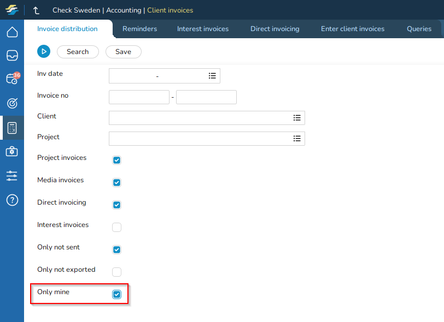
Task: Expand the Client selection list
Action: point(297,118)
